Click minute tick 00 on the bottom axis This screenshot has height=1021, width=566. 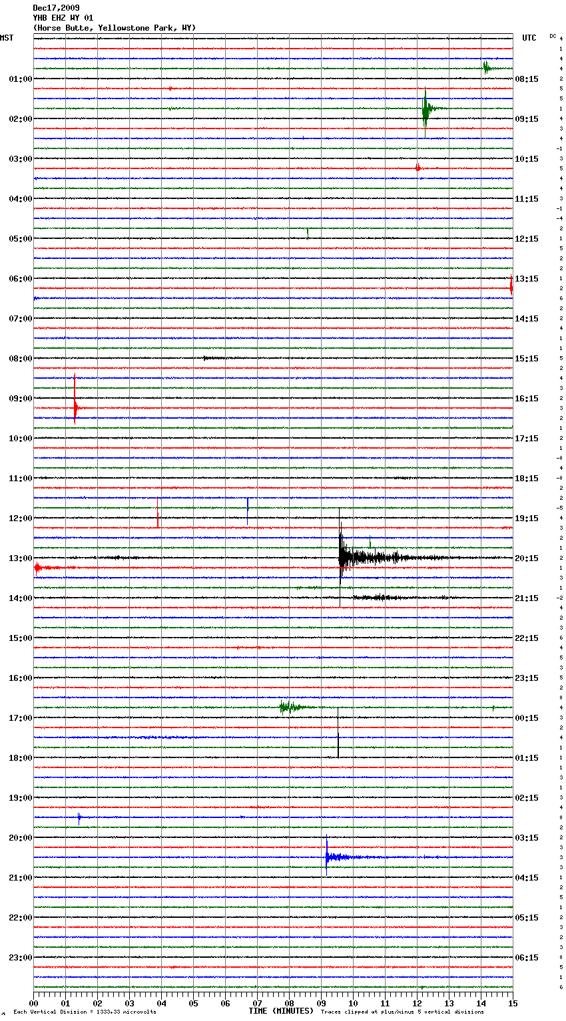point(33,1003)
